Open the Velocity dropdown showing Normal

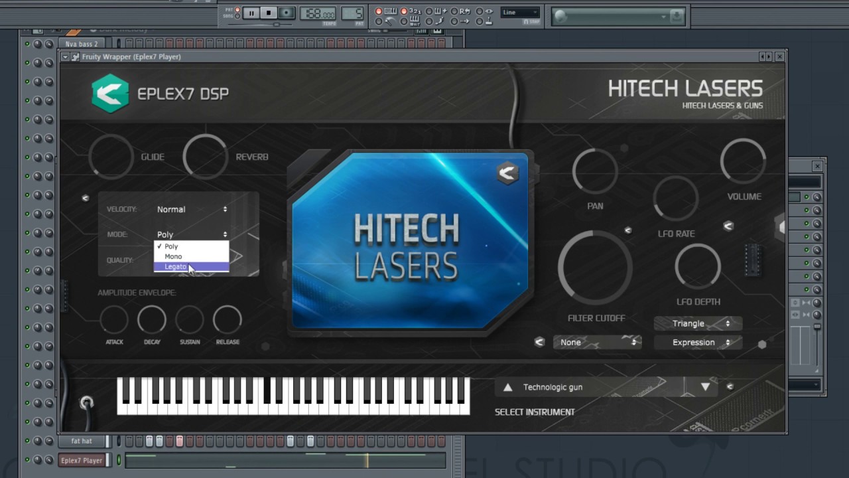(192, 209)
